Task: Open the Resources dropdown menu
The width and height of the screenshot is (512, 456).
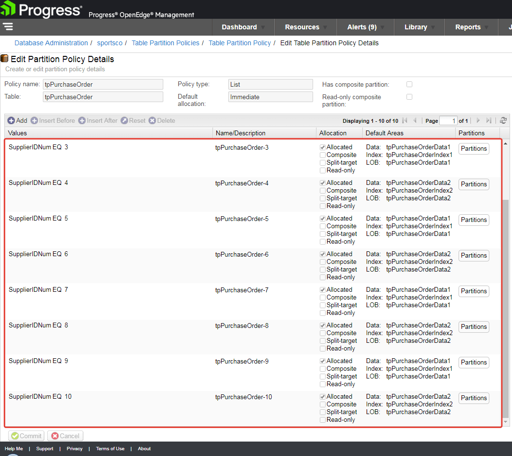Action: click(306, 27)
